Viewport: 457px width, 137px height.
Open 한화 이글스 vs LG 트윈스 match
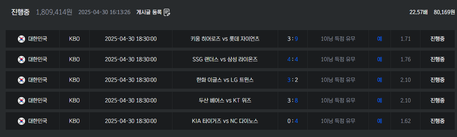[x=225, y=80]
